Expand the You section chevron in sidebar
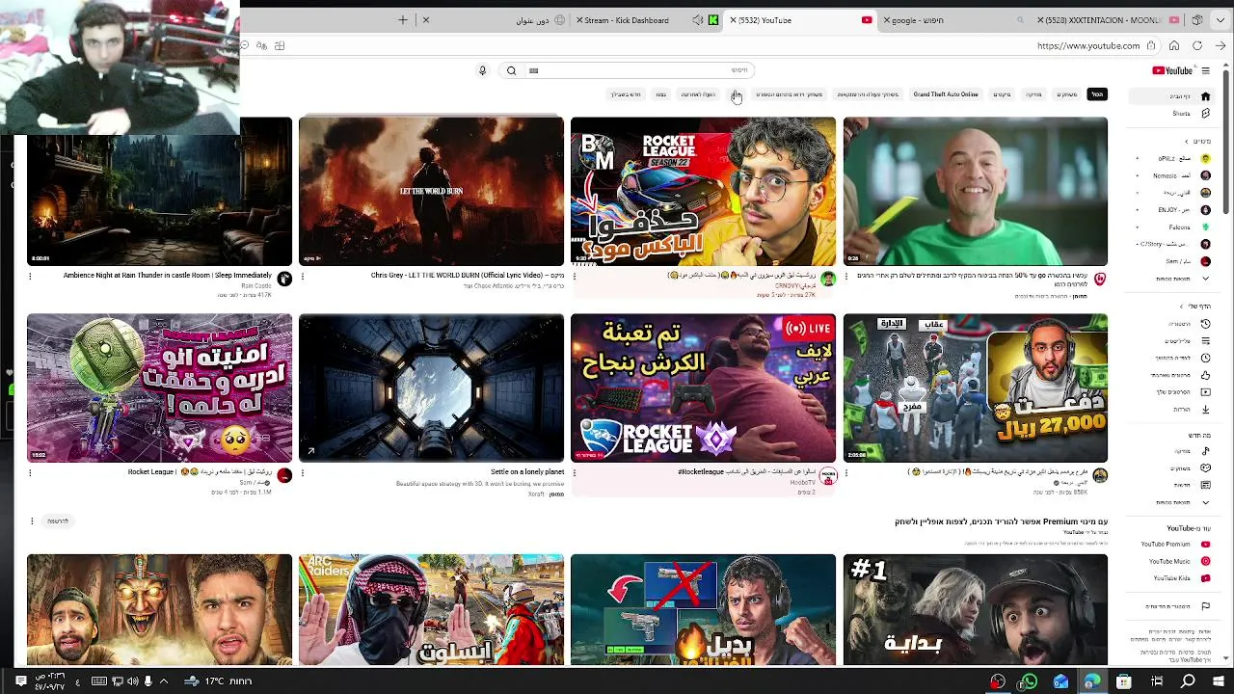The height and width of the screenshot is (694, 1234). 1181,307
